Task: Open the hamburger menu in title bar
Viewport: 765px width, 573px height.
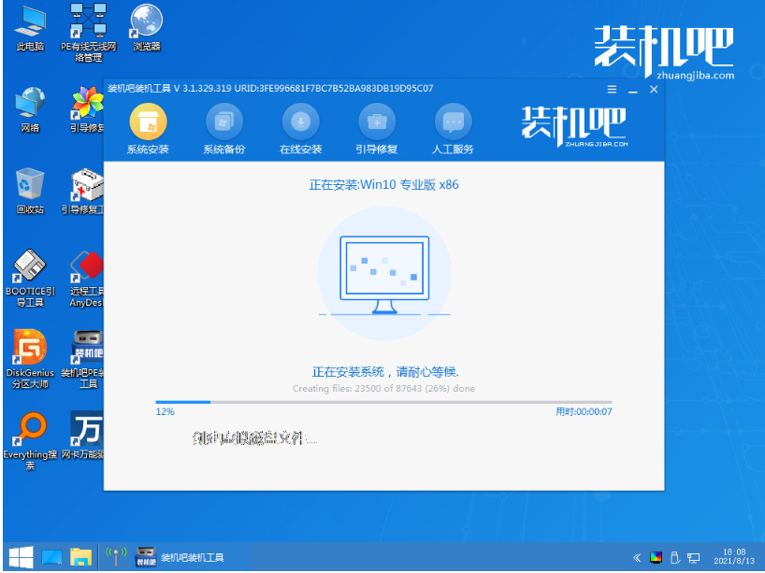Action: tap(612, 89)
